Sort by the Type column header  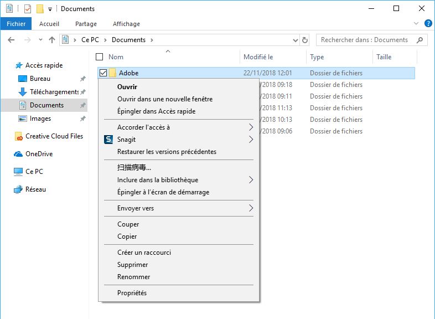(317, 57)
